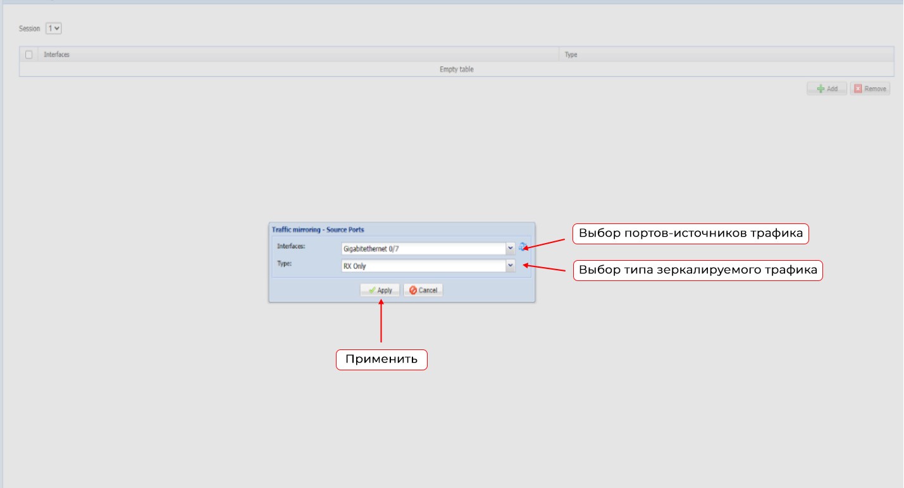
Task: Cancel the Source Ports dialog
Action: click(x=423, y=290)
